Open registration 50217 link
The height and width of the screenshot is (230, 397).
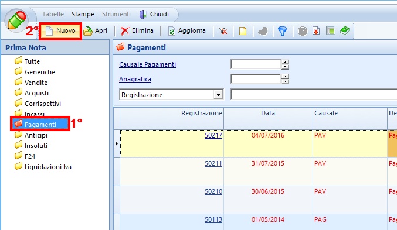click(x=213, y=135)
